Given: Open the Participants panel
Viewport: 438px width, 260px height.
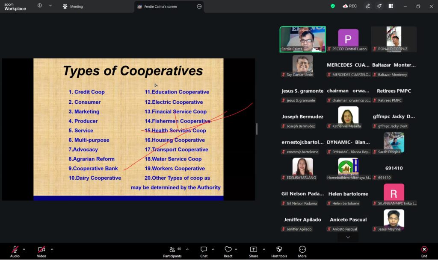Looking at the screenshot, I should point(172,250).
